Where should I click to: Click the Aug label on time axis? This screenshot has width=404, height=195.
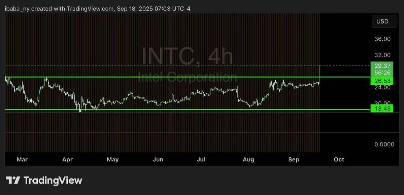248,159
